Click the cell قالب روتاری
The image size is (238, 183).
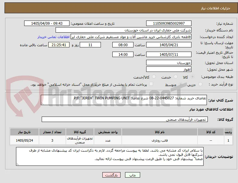tap(159, 140)
